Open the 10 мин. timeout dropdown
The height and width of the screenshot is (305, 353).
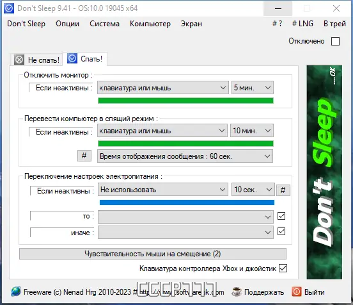click(252, 131)
